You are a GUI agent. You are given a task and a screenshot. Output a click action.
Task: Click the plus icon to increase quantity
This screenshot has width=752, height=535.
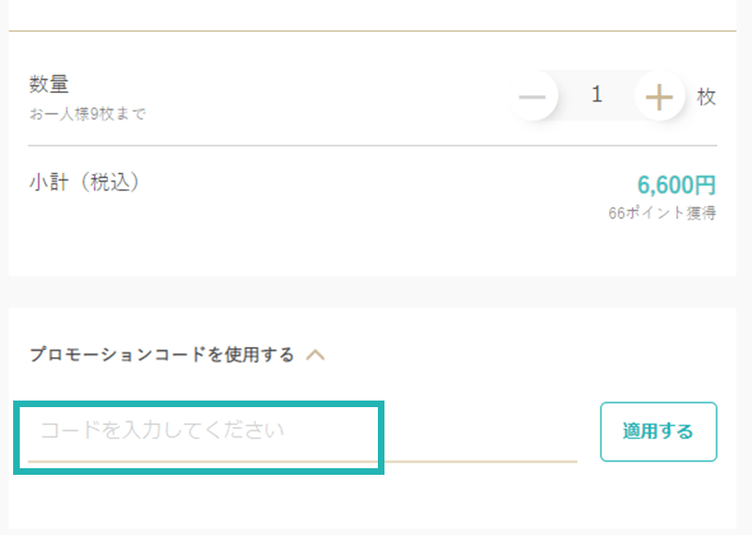(x=660, y=96)
